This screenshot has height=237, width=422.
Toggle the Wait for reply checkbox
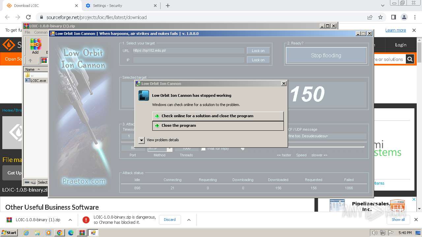point(203,149)
